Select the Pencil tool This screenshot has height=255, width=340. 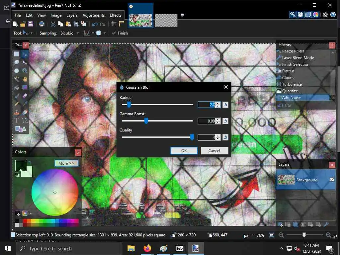tap(17, 104)
